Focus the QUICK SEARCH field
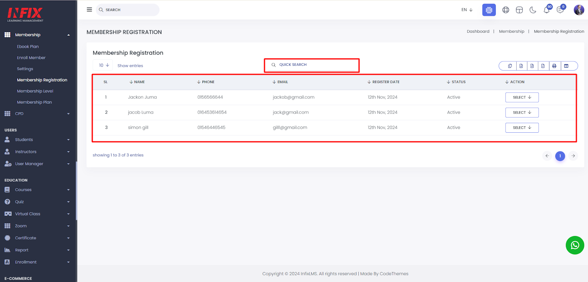Viewport: 588px width, 282px height. click(x=312, y=65)
